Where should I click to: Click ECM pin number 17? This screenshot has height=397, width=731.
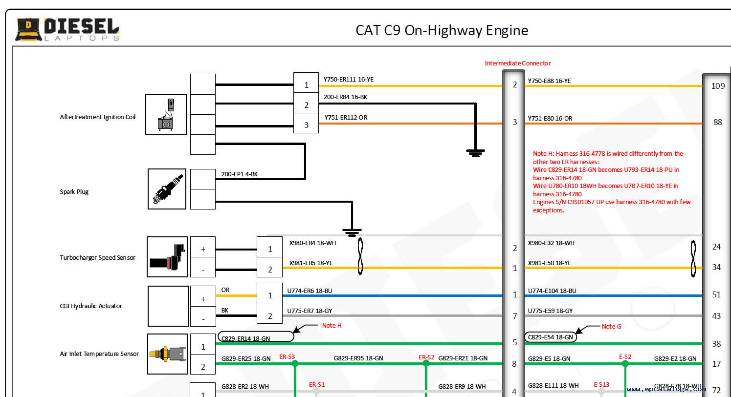(716, 364)
